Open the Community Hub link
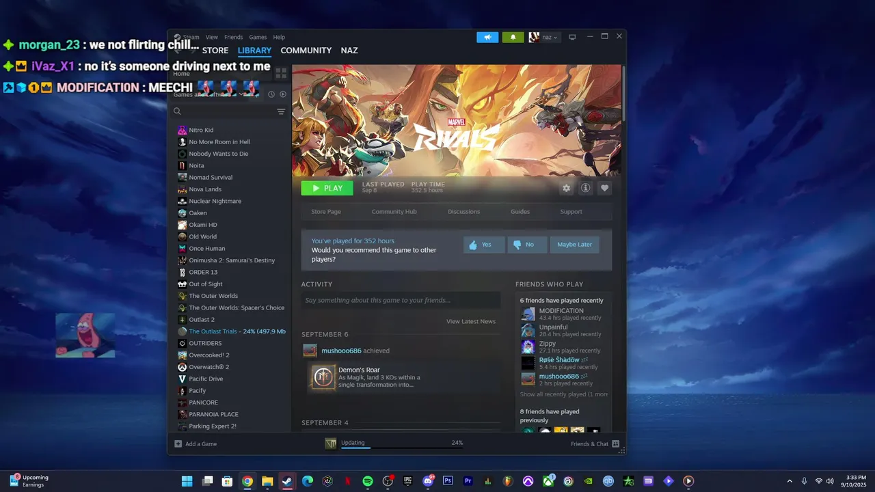Viewport: 875px width, 492px height. (x=394, y=212)
